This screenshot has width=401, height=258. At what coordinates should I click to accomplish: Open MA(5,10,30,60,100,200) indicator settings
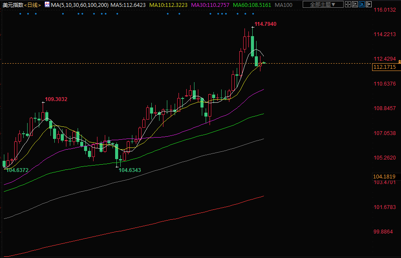click(79, 5)
